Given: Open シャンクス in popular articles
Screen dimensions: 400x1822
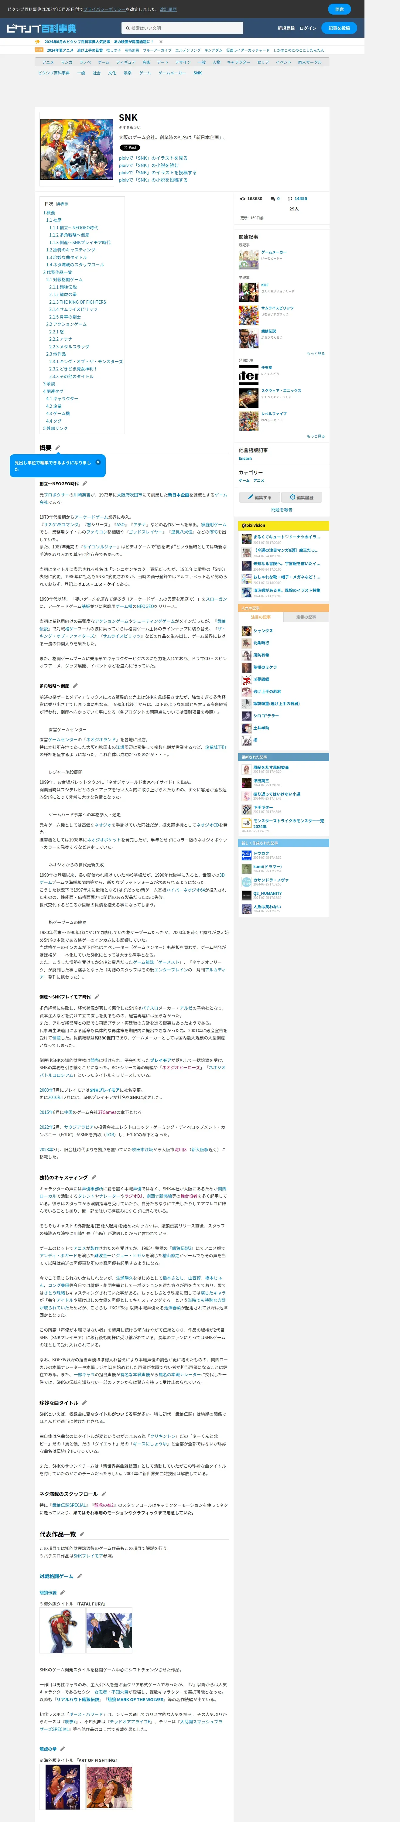Looking at the screenshot, I should click(x=263, y=631).
